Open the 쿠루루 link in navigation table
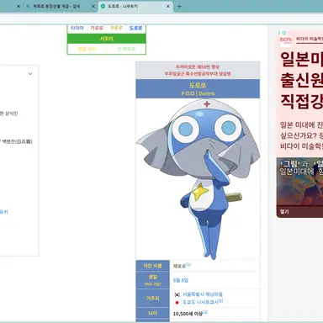 pos(116,28)
